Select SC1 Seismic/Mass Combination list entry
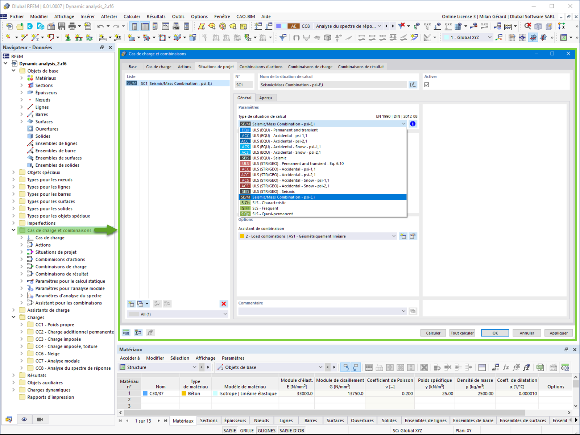 pyautogui.click(x=178, y=83)
